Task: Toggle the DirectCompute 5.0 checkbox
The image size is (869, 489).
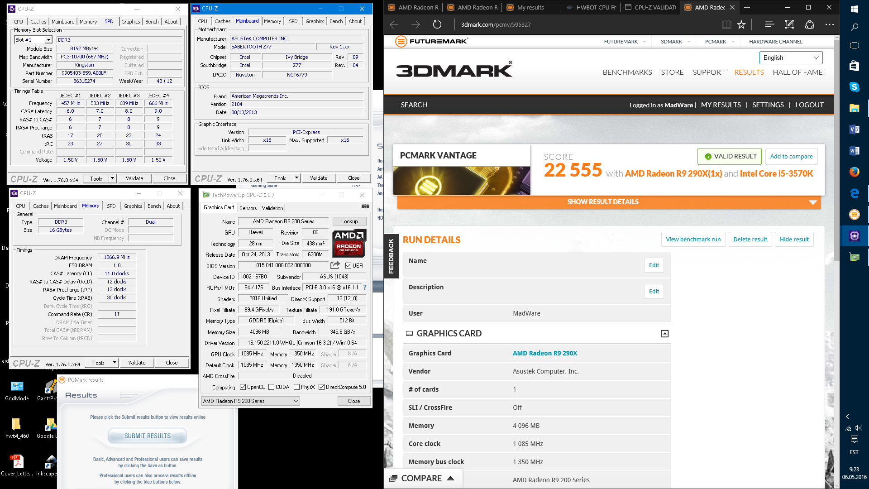Action: tap(322, 387)
